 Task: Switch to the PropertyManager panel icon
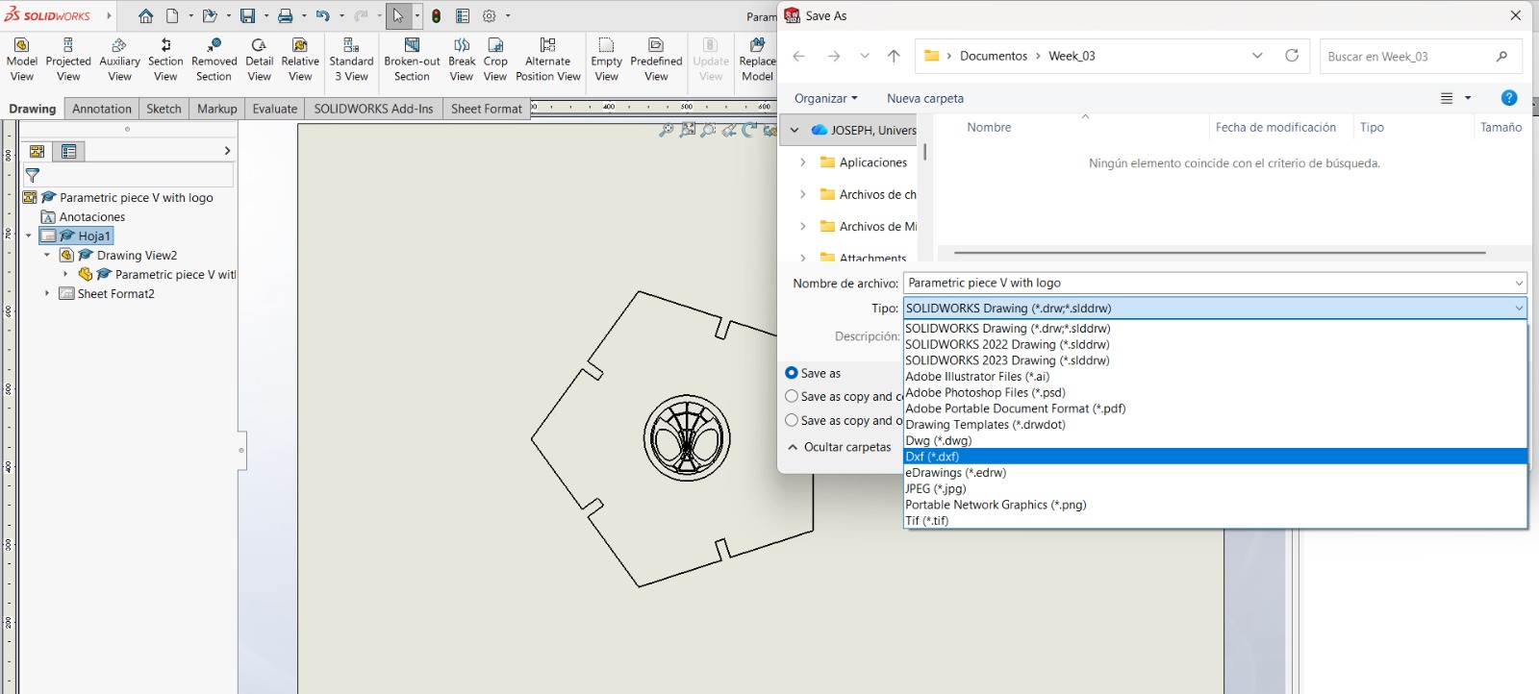coord(69,151)
